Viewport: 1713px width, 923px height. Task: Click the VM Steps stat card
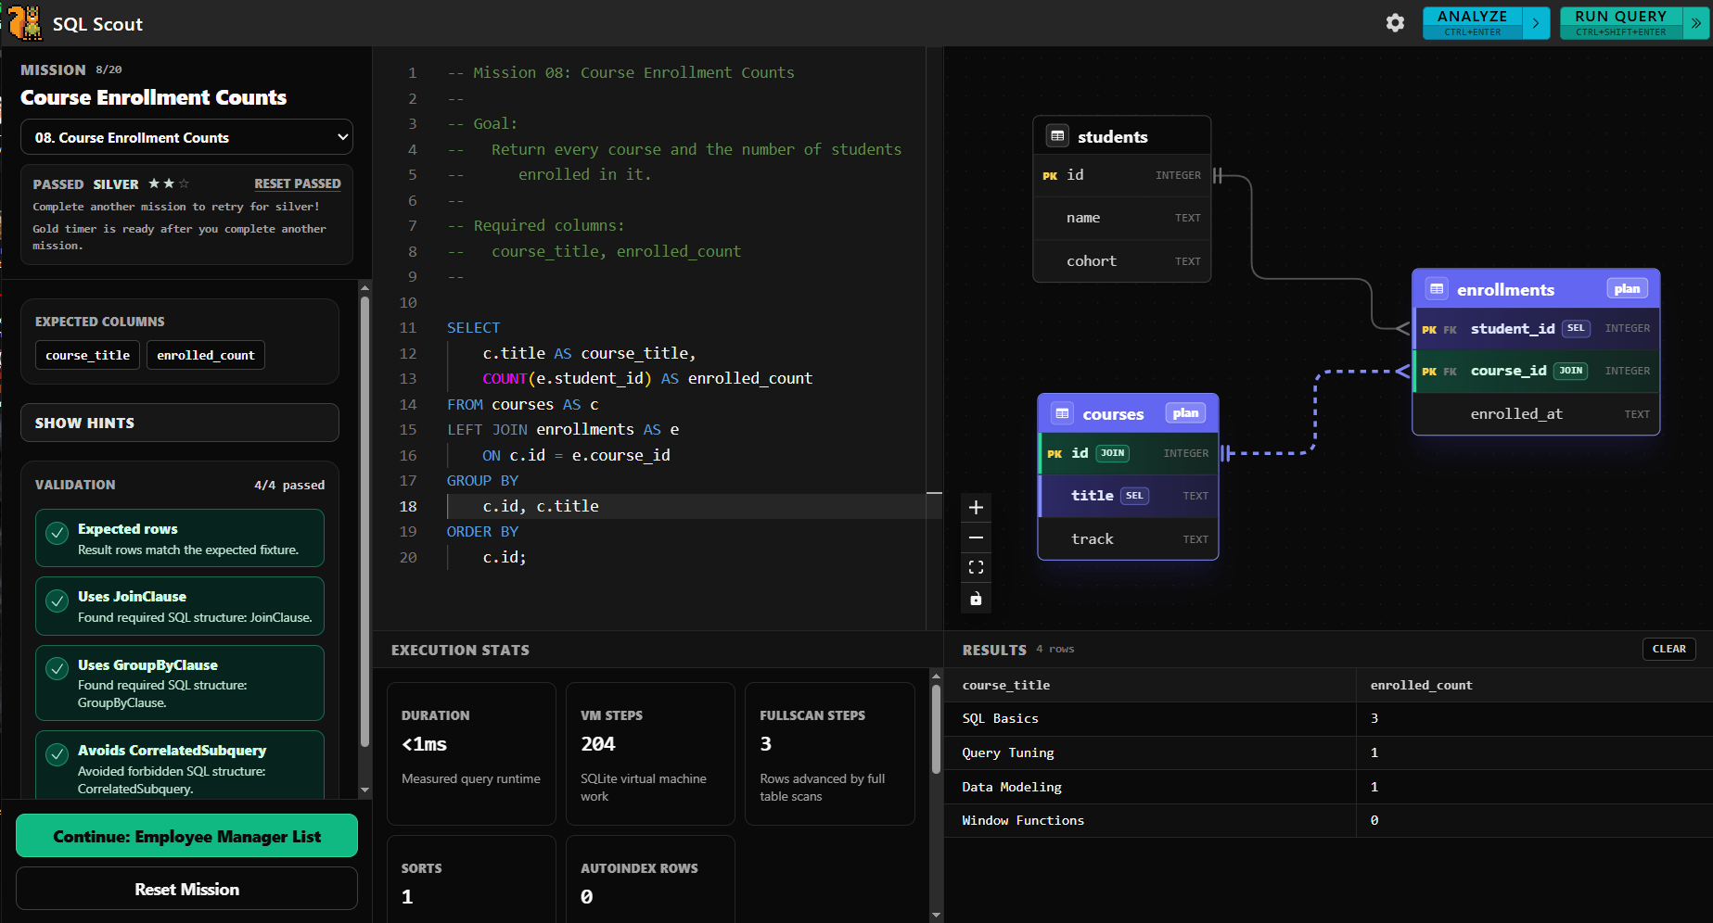650,753
